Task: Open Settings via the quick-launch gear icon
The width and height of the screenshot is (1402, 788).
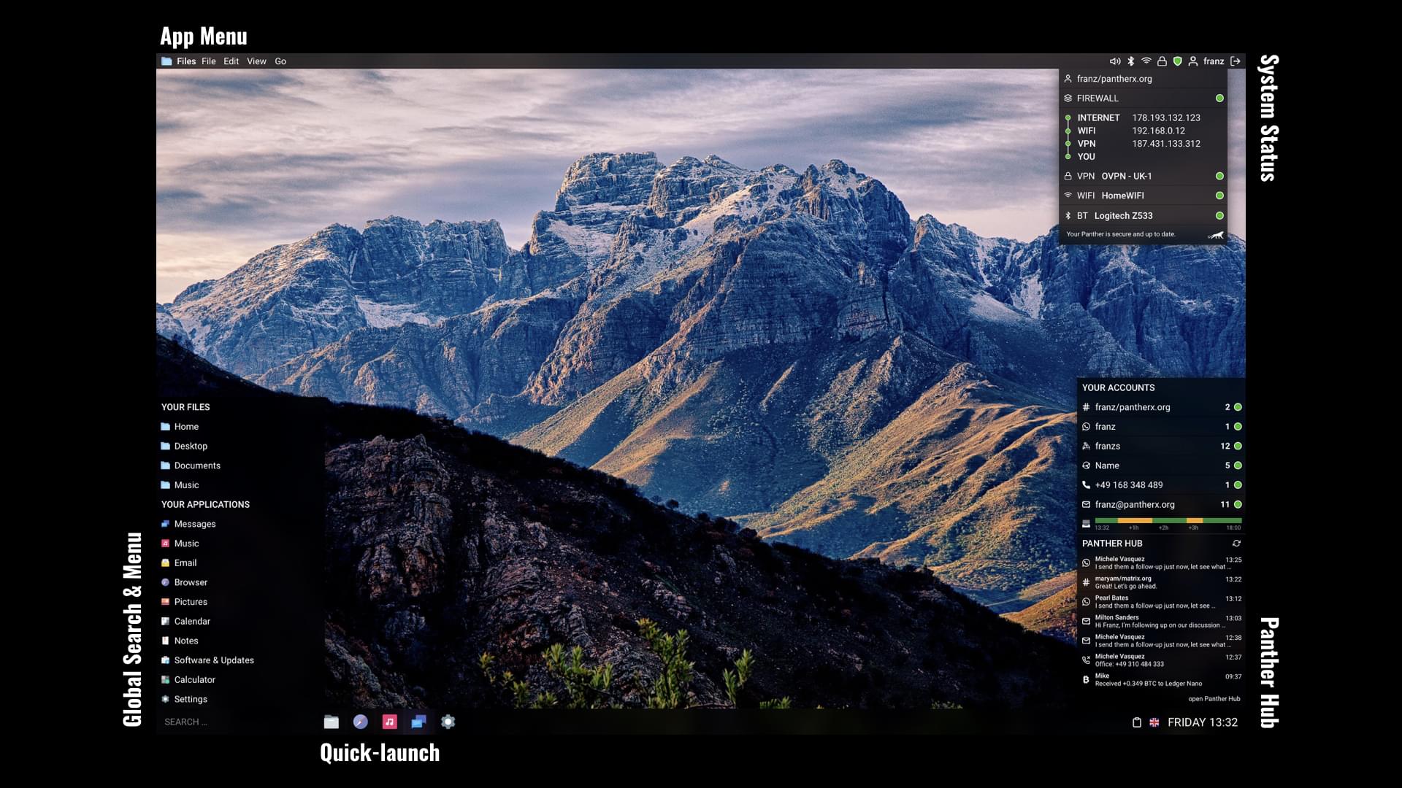Action: [448, 722]
